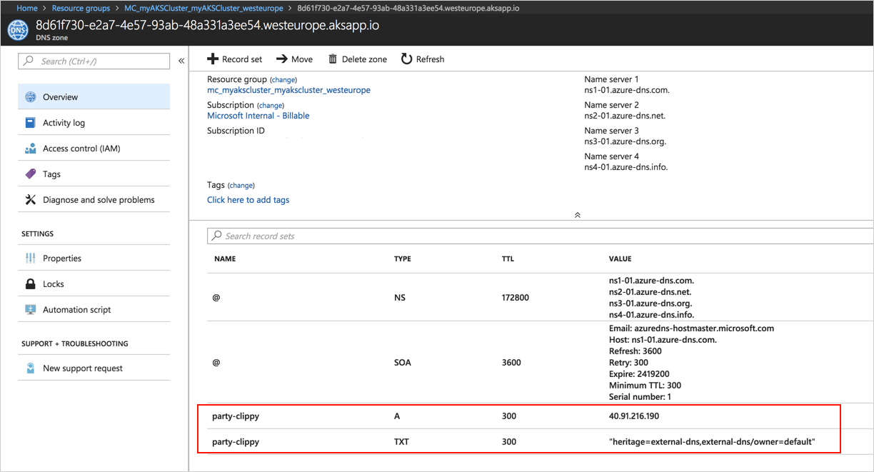
Task: Open the Locks settings page
Action: pos(54,284)
